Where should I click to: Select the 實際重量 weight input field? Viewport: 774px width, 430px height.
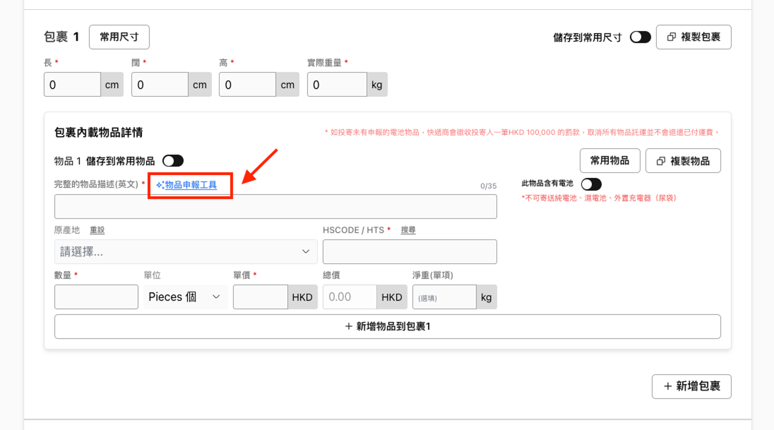tap(336, 85)
